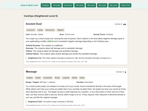Screen dimensions: 148x111
Task: Click the single-action icon on Message
Action: (x=125, y=72)
